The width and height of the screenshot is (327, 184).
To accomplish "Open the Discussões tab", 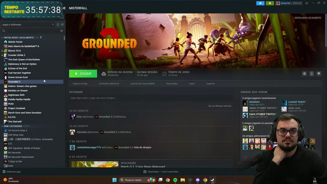I will [172, 84].
